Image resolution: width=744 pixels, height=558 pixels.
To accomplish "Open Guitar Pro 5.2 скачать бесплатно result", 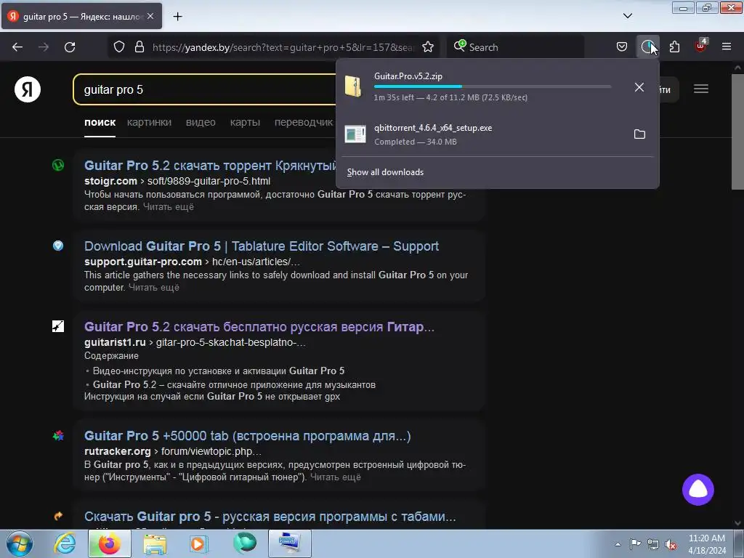I will [x=259, y=327].
